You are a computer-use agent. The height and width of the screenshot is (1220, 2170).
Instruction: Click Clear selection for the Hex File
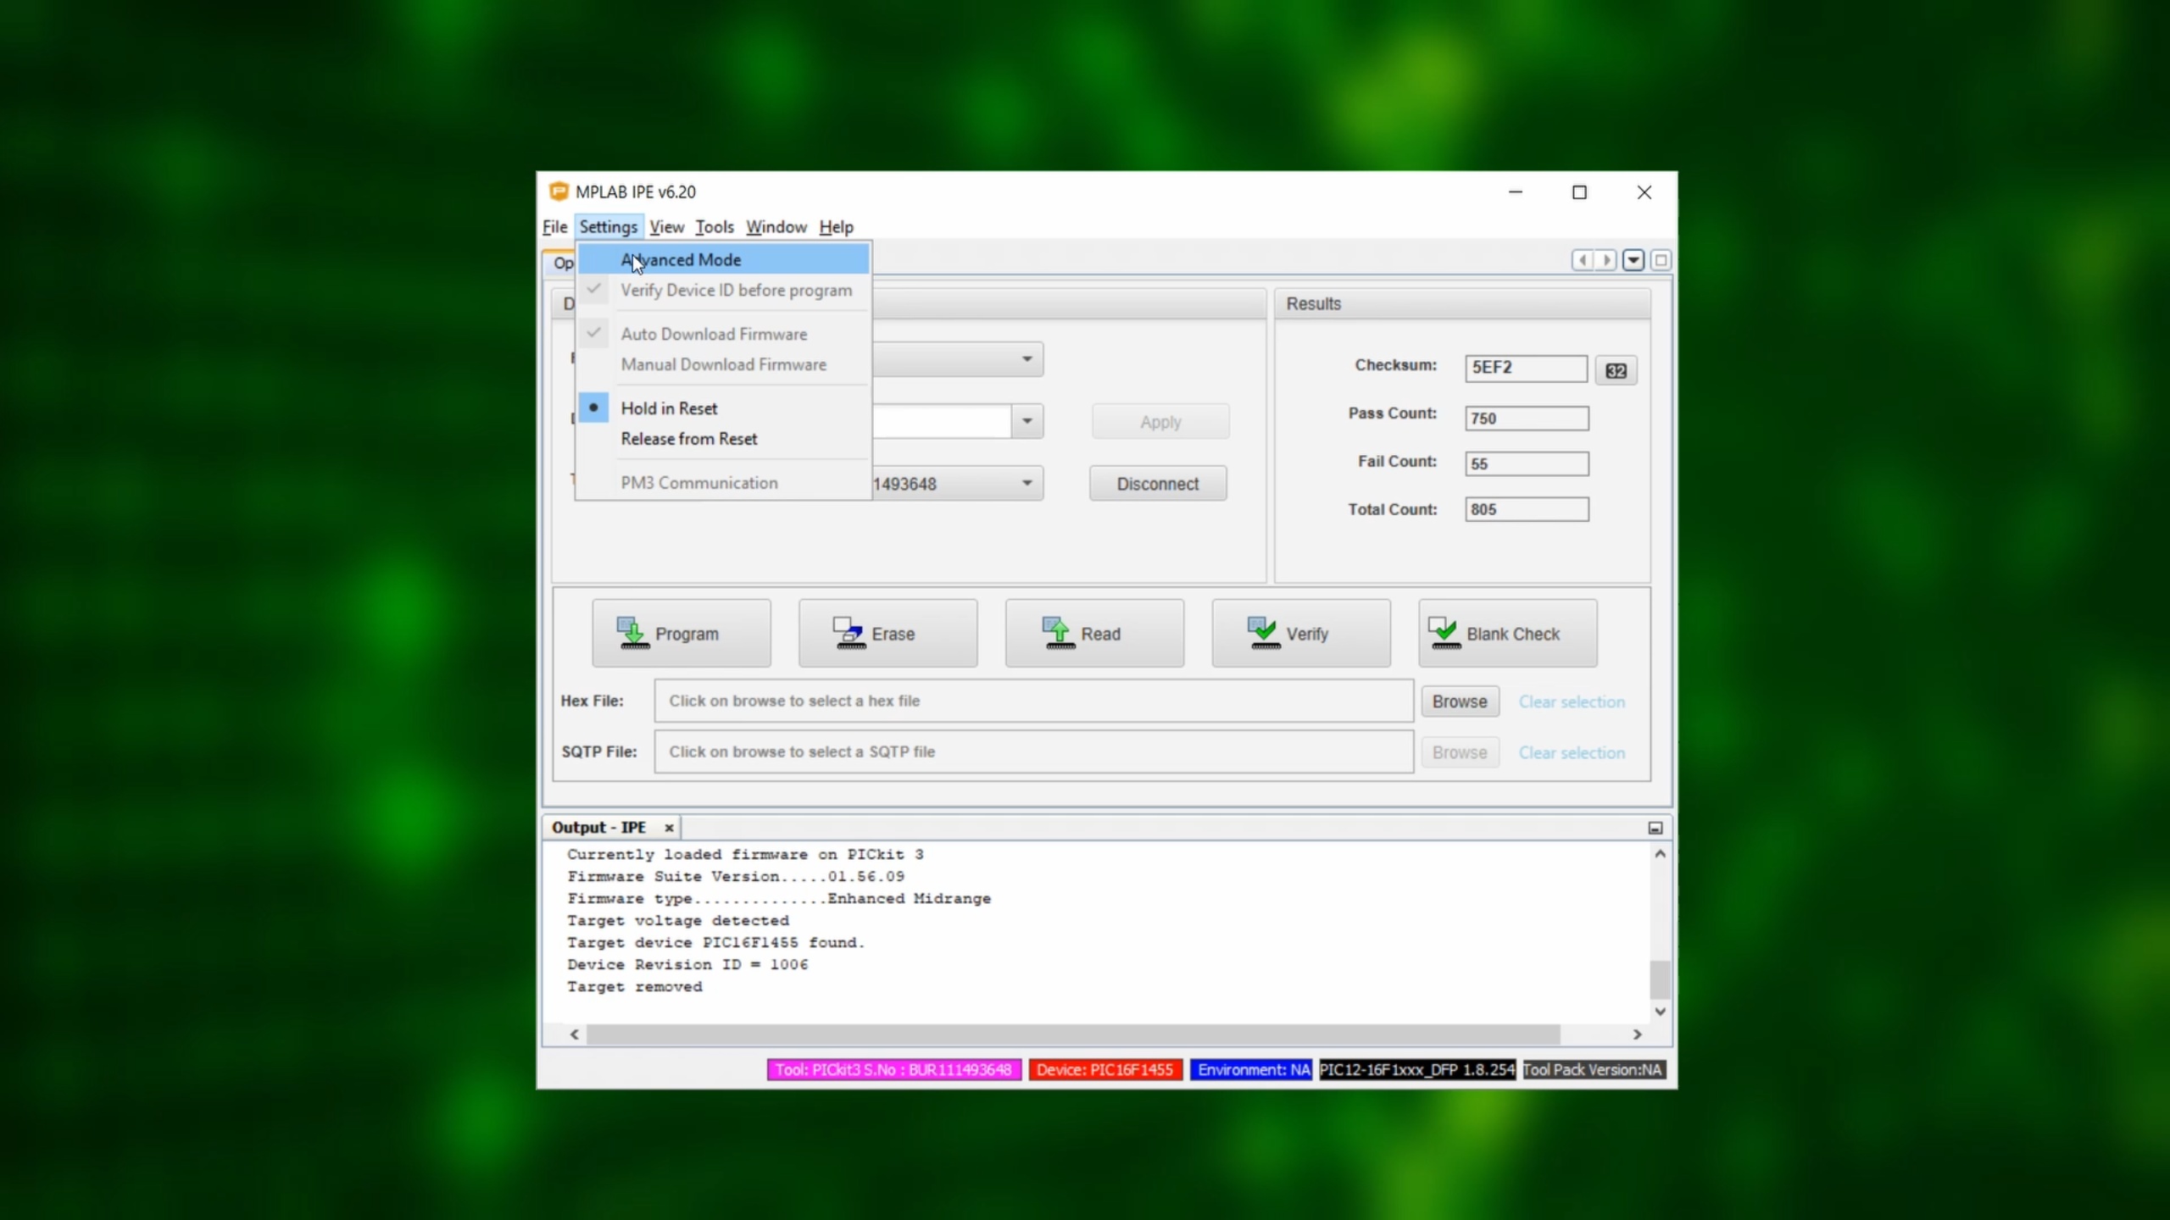(x=1571, y=701)
